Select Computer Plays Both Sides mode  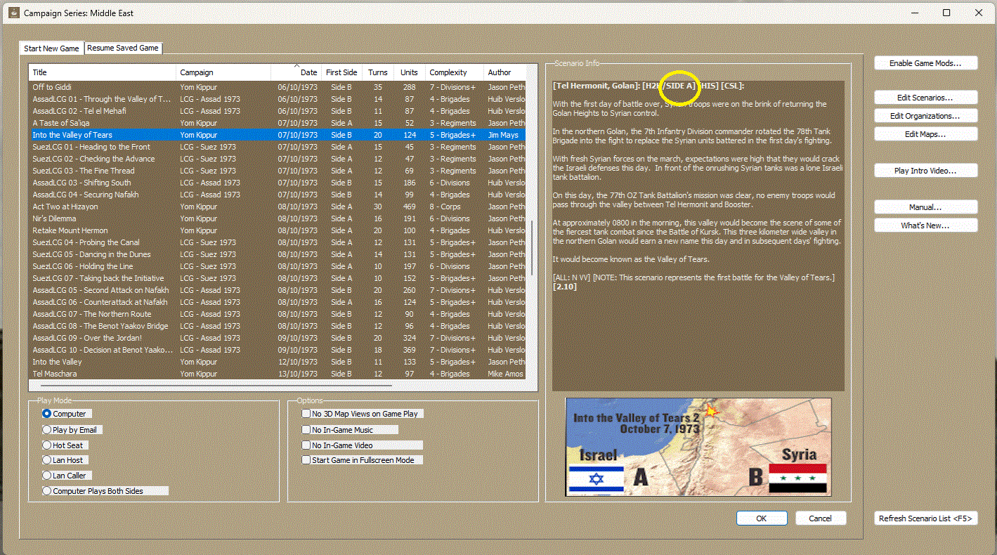(x=105, y=491)
